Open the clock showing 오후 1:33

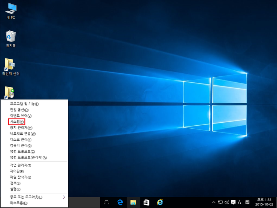pos(264,202)
